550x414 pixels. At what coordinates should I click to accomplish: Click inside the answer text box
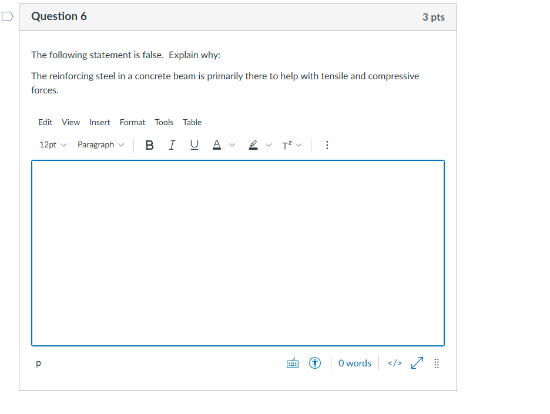tap(237, 253)
